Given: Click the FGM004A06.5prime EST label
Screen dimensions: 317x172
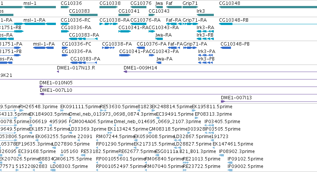Looking at the screenshot, I should click(91, 122).
